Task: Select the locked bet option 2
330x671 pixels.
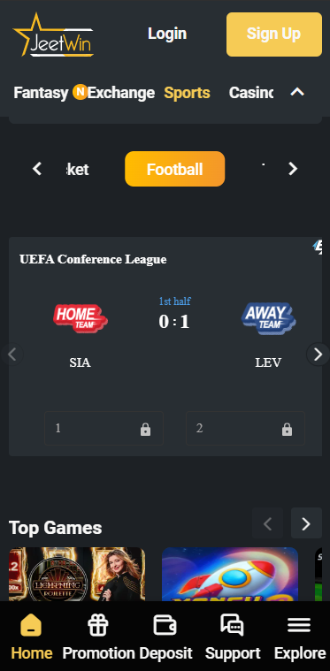Action: pos(245,429)
